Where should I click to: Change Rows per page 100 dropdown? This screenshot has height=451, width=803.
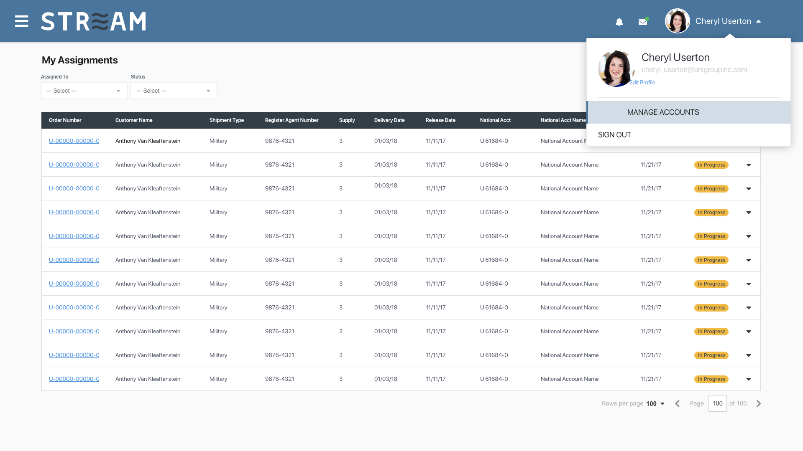click(655, 403)
